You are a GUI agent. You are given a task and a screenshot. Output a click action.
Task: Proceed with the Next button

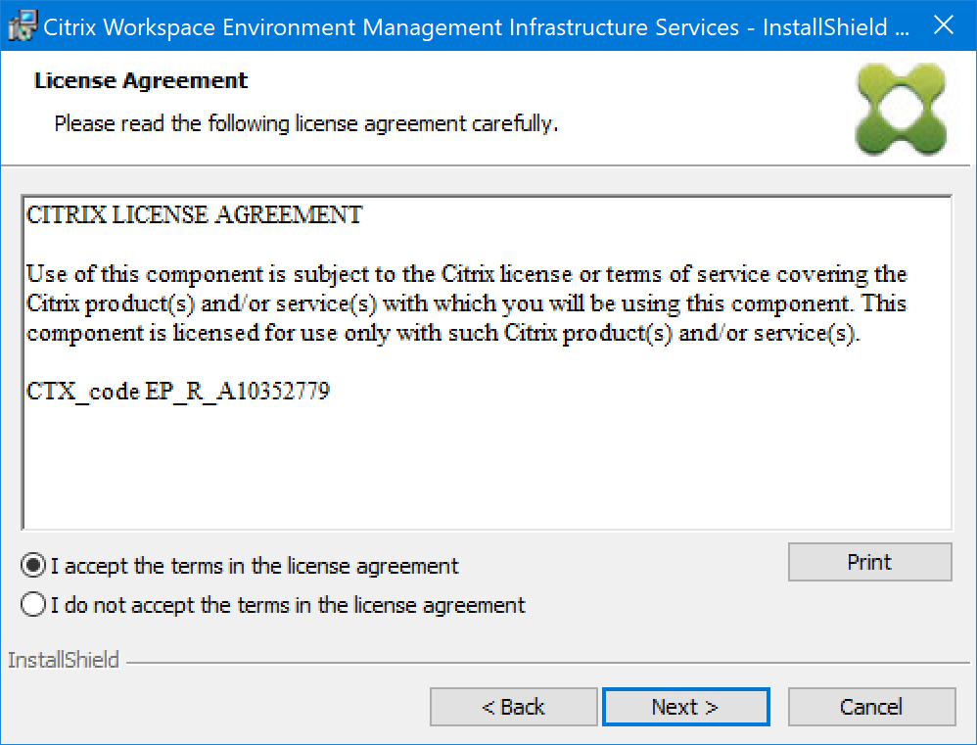click(x=685, y=707)
